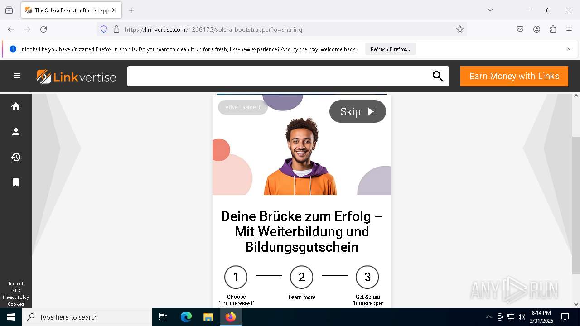Open Task View on the taskbar
The width and height of the screenshot is (580, 326).
coord(163,317)
